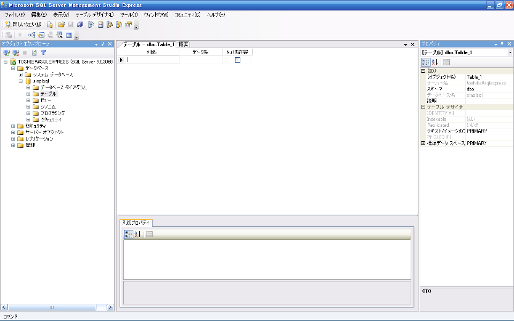Viewport: 514px width, 321px height.
Task: Click the Filter funnel icon in Object Explorer
Action: 43,53
